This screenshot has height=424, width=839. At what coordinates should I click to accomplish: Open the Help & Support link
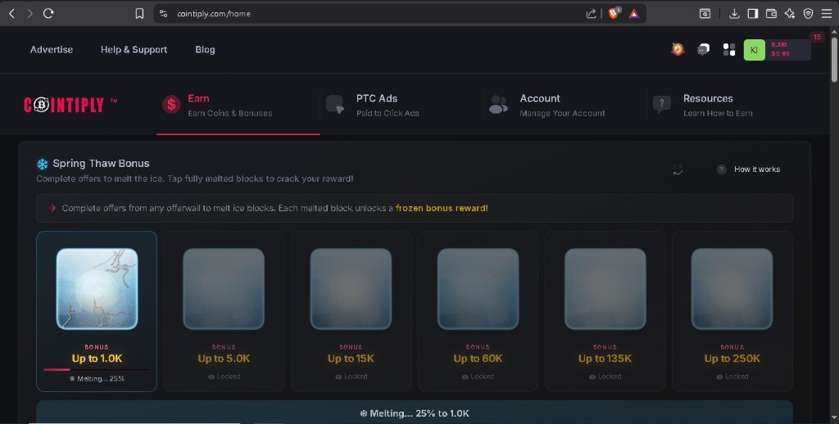pyautogui.click(x=134, y=50)
